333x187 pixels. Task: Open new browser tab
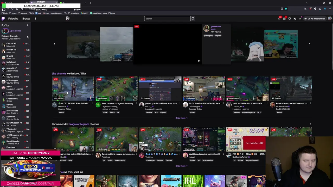tap(90, 3)
